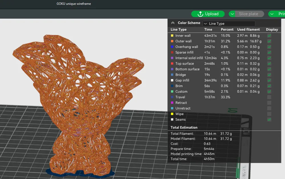This screenshot has width=285, height=179.
Task: Click the Percent column header
Action: (227, 29)
